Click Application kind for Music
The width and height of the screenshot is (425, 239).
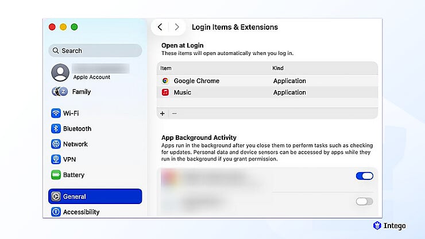[x=289, y=92]
